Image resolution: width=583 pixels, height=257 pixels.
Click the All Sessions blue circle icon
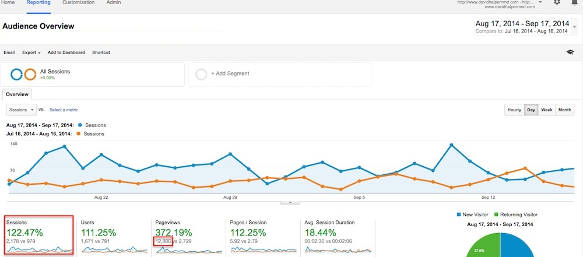point(17,75)
